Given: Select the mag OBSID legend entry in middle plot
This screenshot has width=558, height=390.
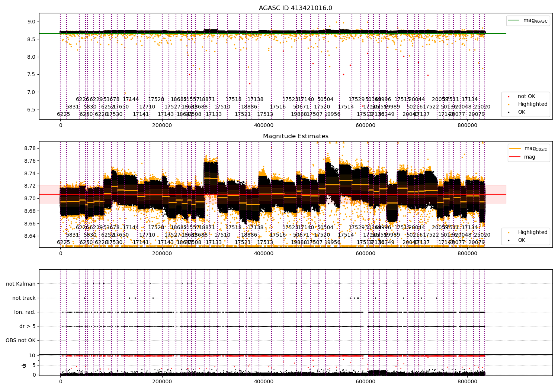Looking at the screenshot, I should click(528, 149).
